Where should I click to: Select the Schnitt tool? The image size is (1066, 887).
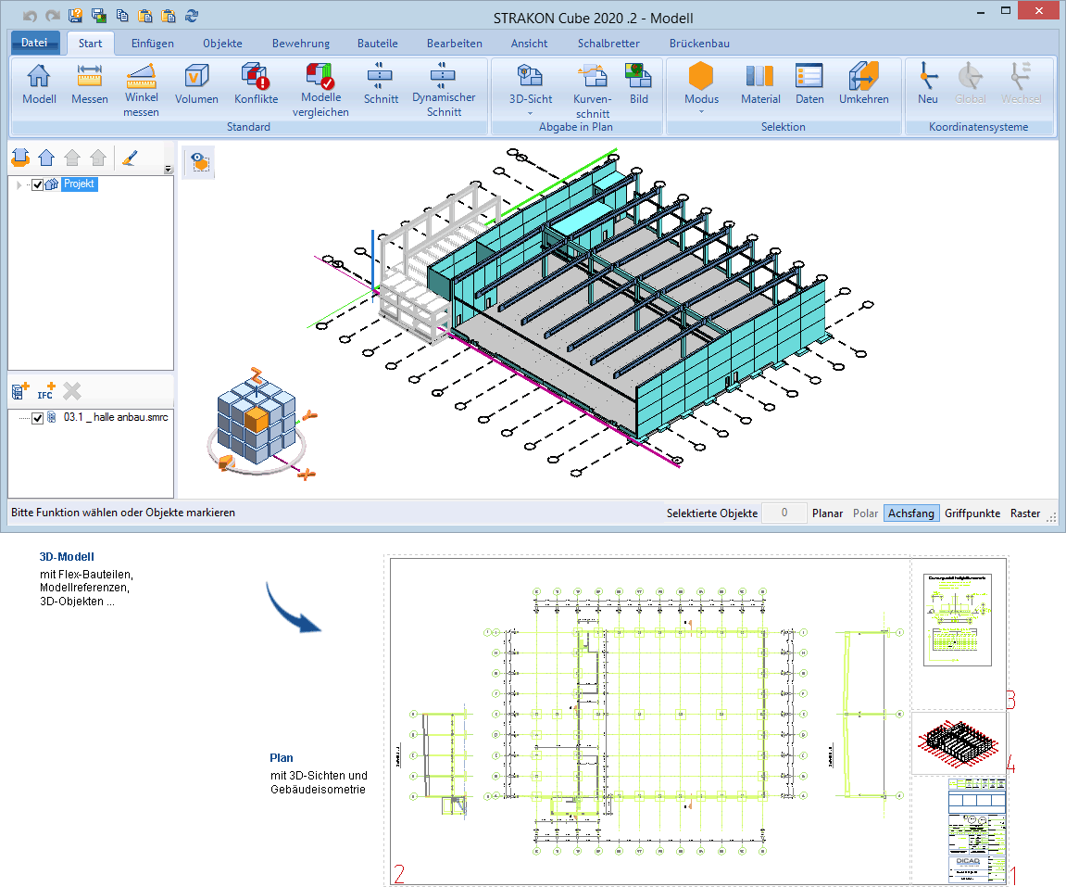[381, 83]
